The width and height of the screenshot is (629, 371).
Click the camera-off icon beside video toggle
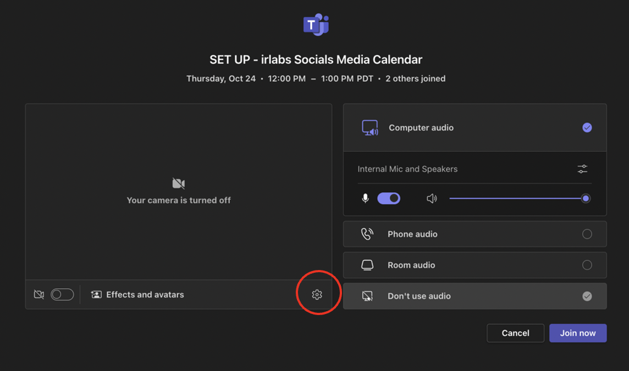point(39,295)
